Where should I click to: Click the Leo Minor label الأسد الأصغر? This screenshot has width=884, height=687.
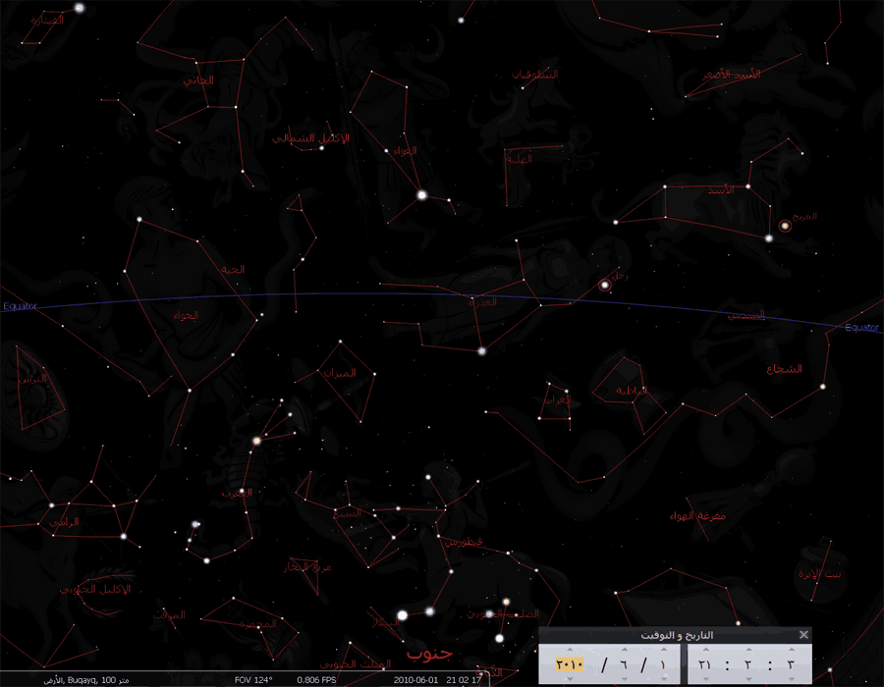(732, 74)
